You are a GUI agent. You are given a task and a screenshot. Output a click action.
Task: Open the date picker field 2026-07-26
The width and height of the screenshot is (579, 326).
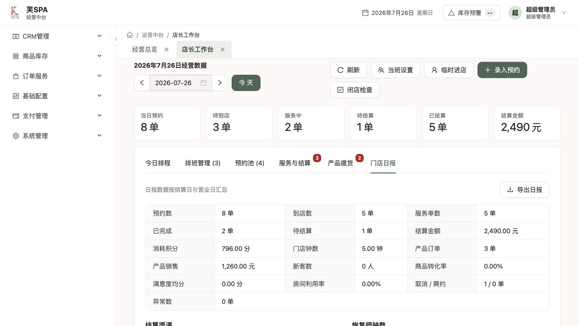[x=181, y=83]
